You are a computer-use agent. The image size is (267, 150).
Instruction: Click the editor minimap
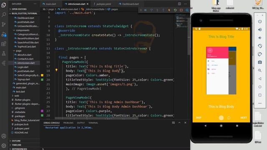(181, 21)
